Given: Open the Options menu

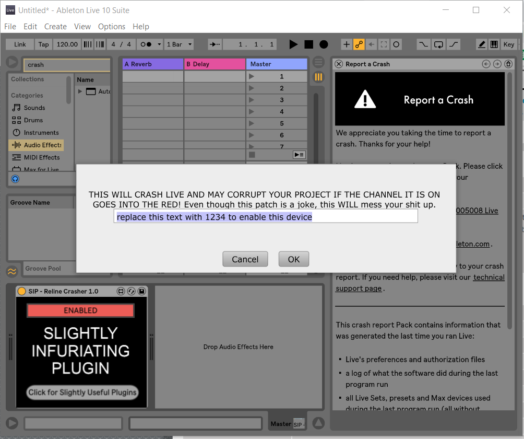Looking at the screenshot, I should tap(111, 27).
